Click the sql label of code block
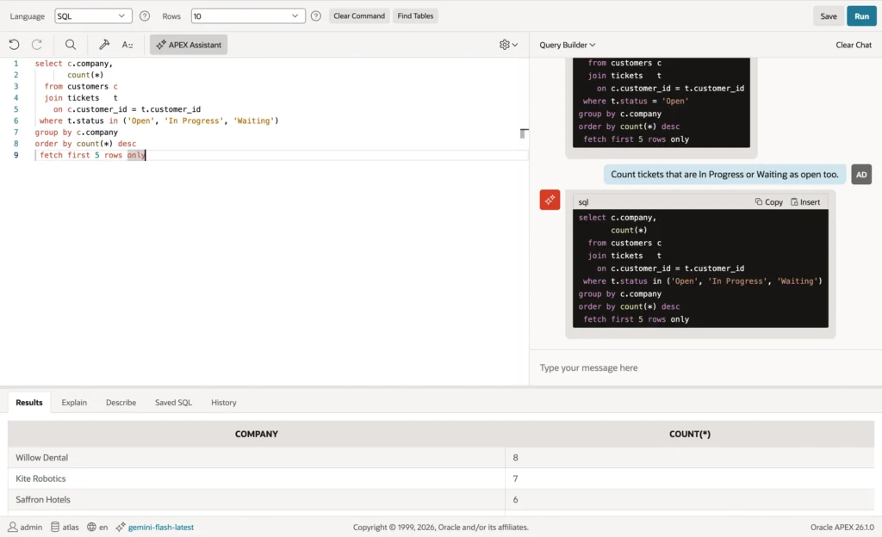The image size is (882, 537). pos(583,201)
